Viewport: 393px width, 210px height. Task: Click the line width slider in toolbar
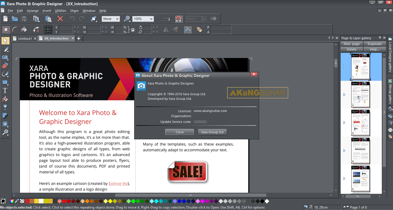tap(164, 19)
